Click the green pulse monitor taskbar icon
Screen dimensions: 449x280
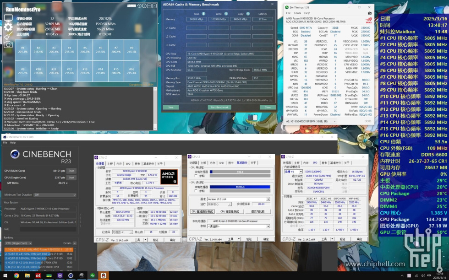pos(93,276)
